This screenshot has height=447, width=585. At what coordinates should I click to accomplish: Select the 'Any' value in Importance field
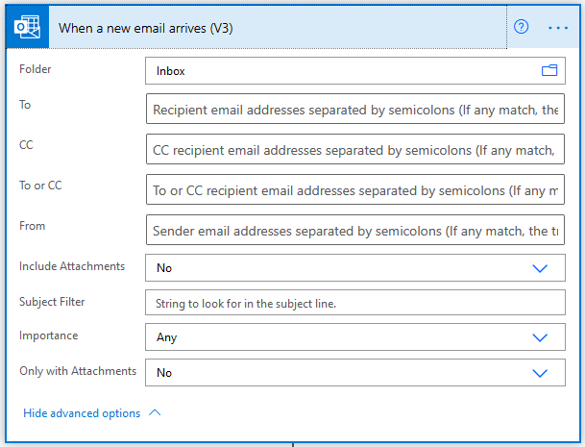click(x=166, y=337)
